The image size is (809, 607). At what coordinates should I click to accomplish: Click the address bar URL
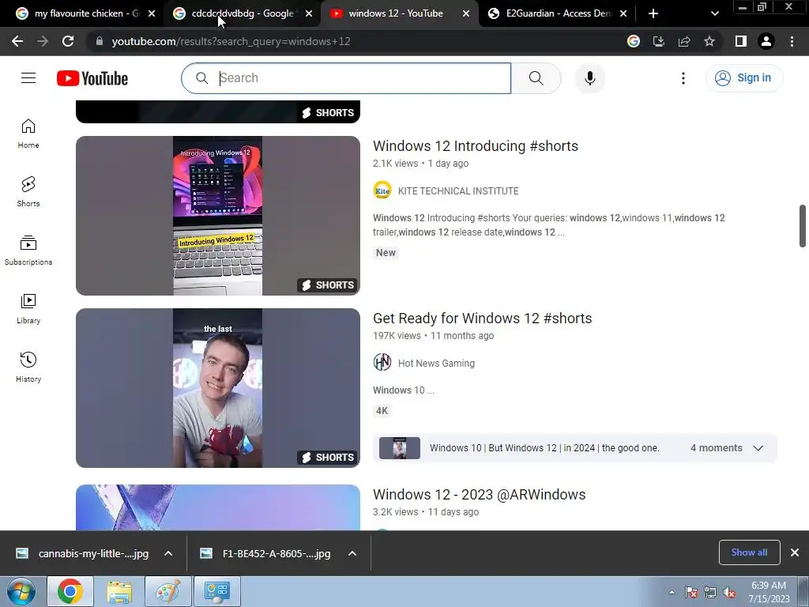(x=231, y=41)
